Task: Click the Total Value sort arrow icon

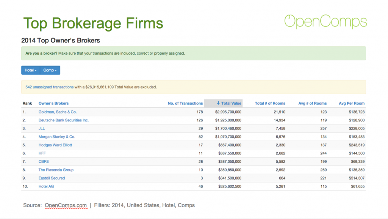Action: (x=218, y=103)
